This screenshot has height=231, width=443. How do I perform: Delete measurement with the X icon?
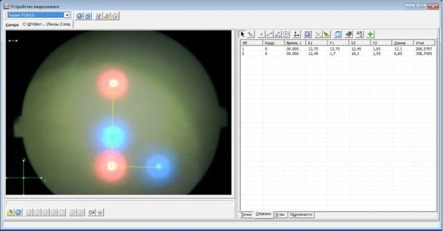pyautogui.click(x=318, y=34)
